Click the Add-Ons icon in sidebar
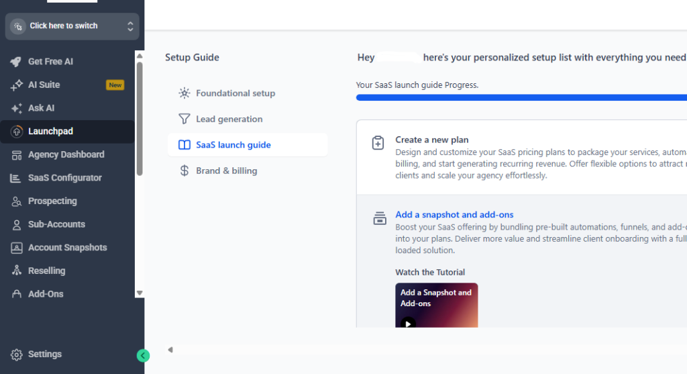Screen dimensions: 687x374 point(16,294)
